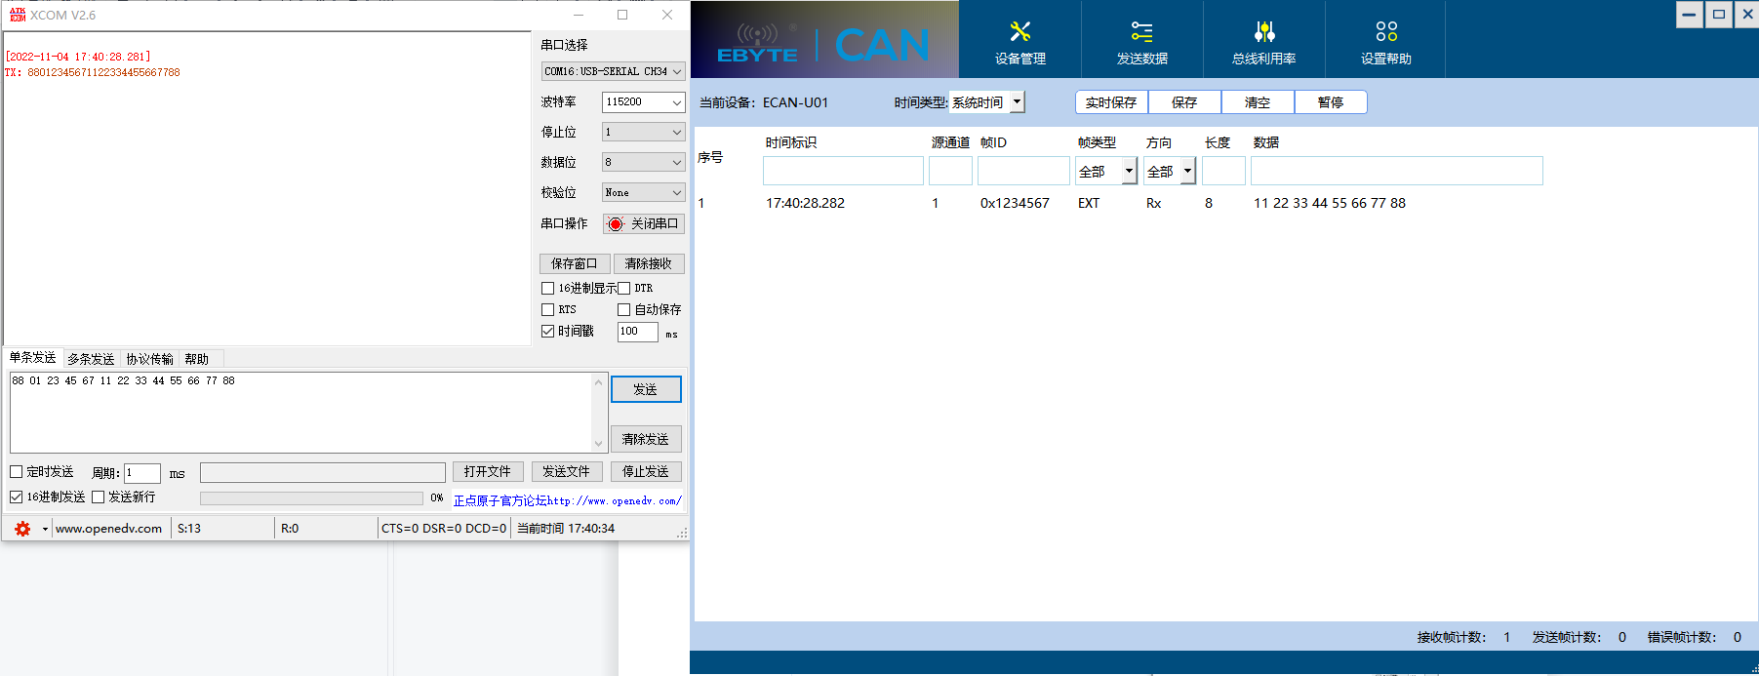Uncheck the 时间戳 checkbox
This screenshot has height=676, width=1759.
(547, 332)
